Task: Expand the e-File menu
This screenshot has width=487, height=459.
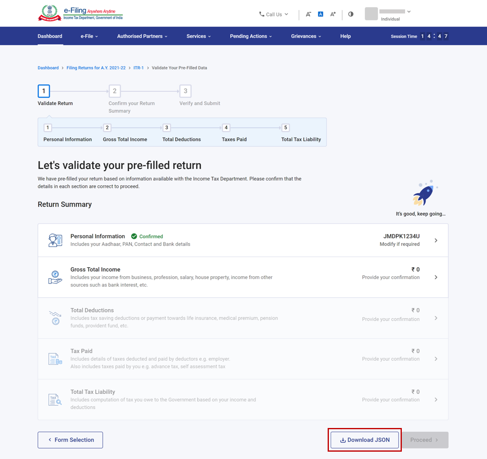Action: pos(89,36)
